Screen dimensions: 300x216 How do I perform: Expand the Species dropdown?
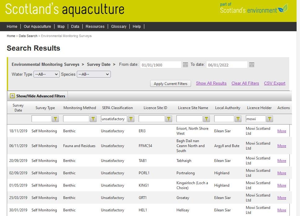[93, 74]
